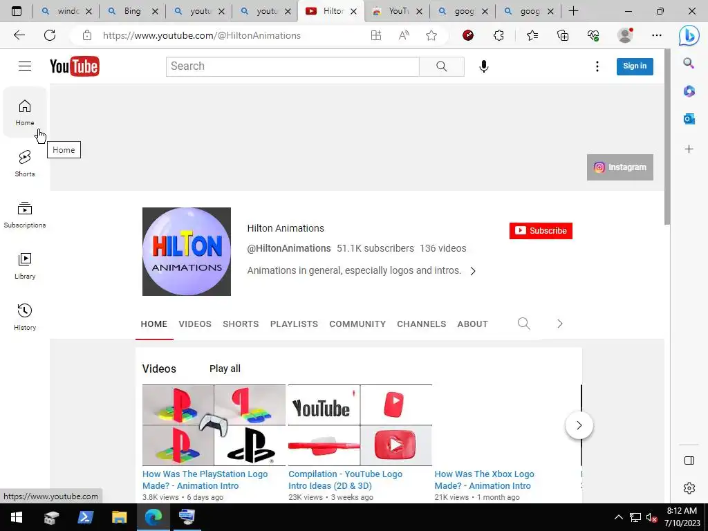Click into the YouTube Search field

(292, 66)
